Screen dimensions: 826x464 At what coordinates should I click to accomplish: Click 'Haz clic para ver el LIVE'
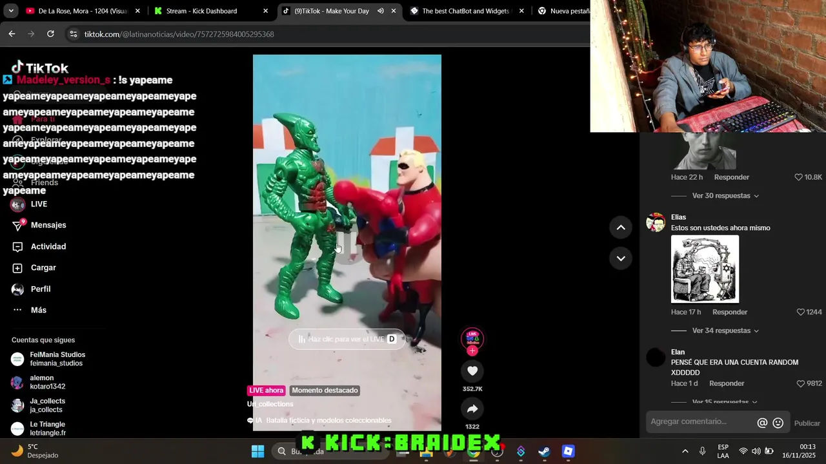[x=347, y=339]
